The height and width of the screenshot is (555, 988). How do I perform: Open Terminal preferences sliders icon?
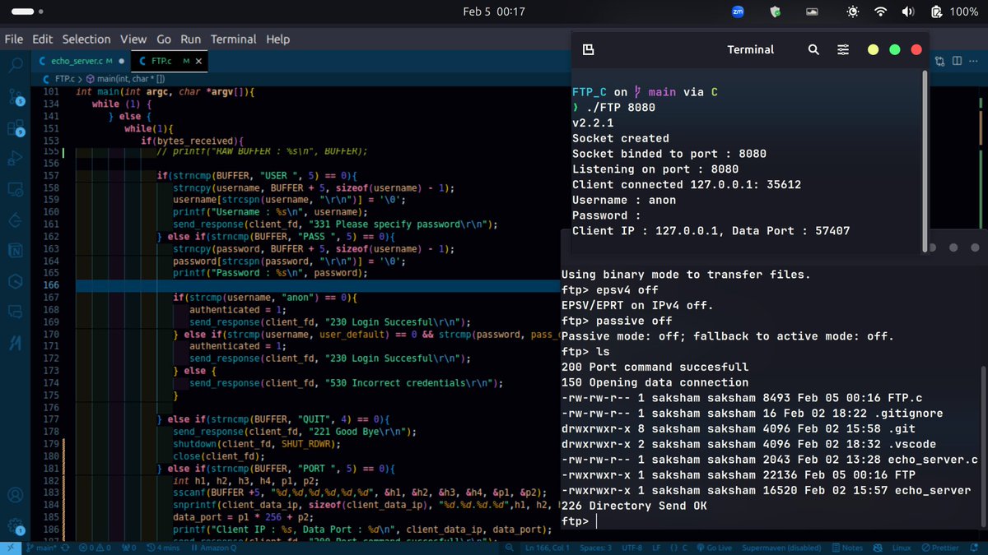coord(843,49)
